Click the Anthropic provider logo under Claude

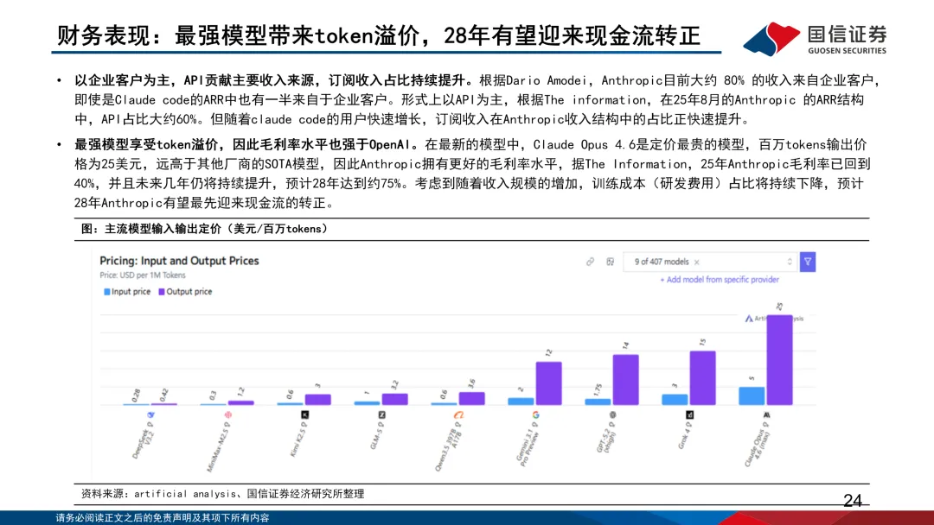tap(766, 414)
